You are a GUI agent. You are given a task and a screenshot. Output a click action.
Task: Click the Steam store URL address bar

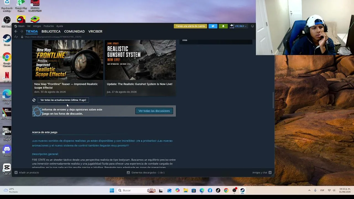(x=53, y=37)
